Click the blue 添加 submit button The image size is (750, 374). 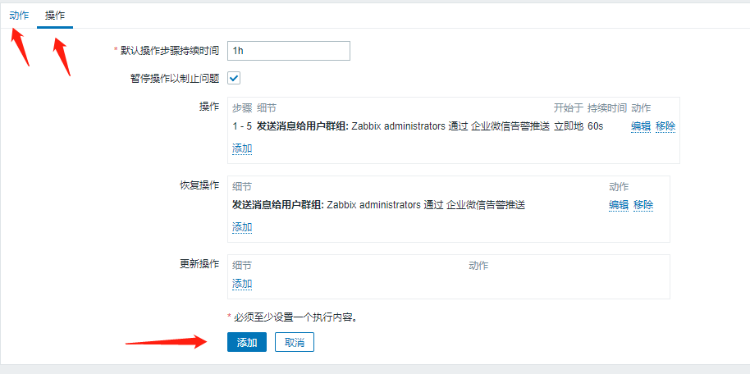pyautogui.click(x=247, y=343)
